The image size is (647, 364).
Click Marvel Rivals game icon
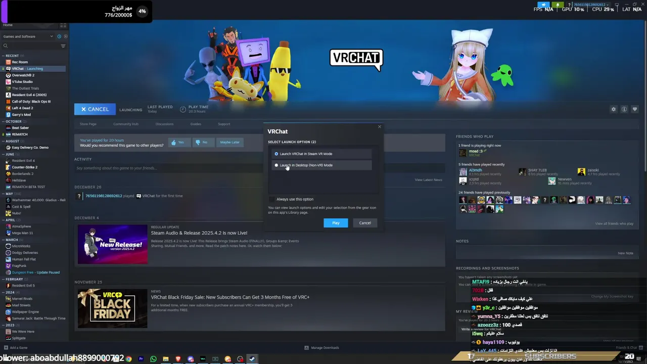coord(8,299)
